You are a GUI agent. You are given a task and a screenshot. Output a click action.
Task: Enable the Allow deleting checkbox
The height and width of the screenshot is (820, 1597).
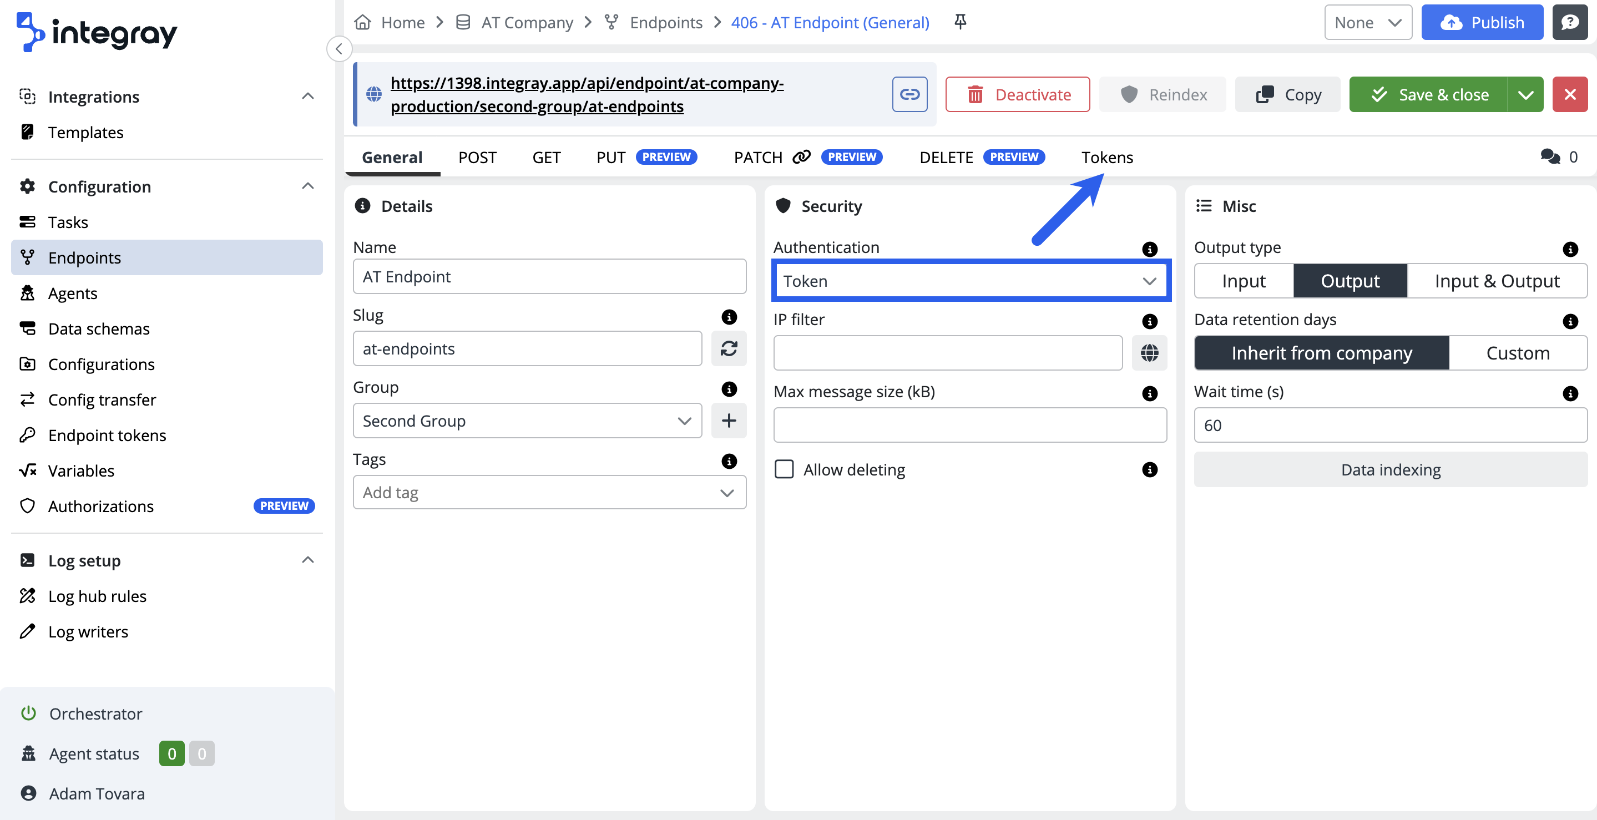pyautogui.click(x=784, y=469)
